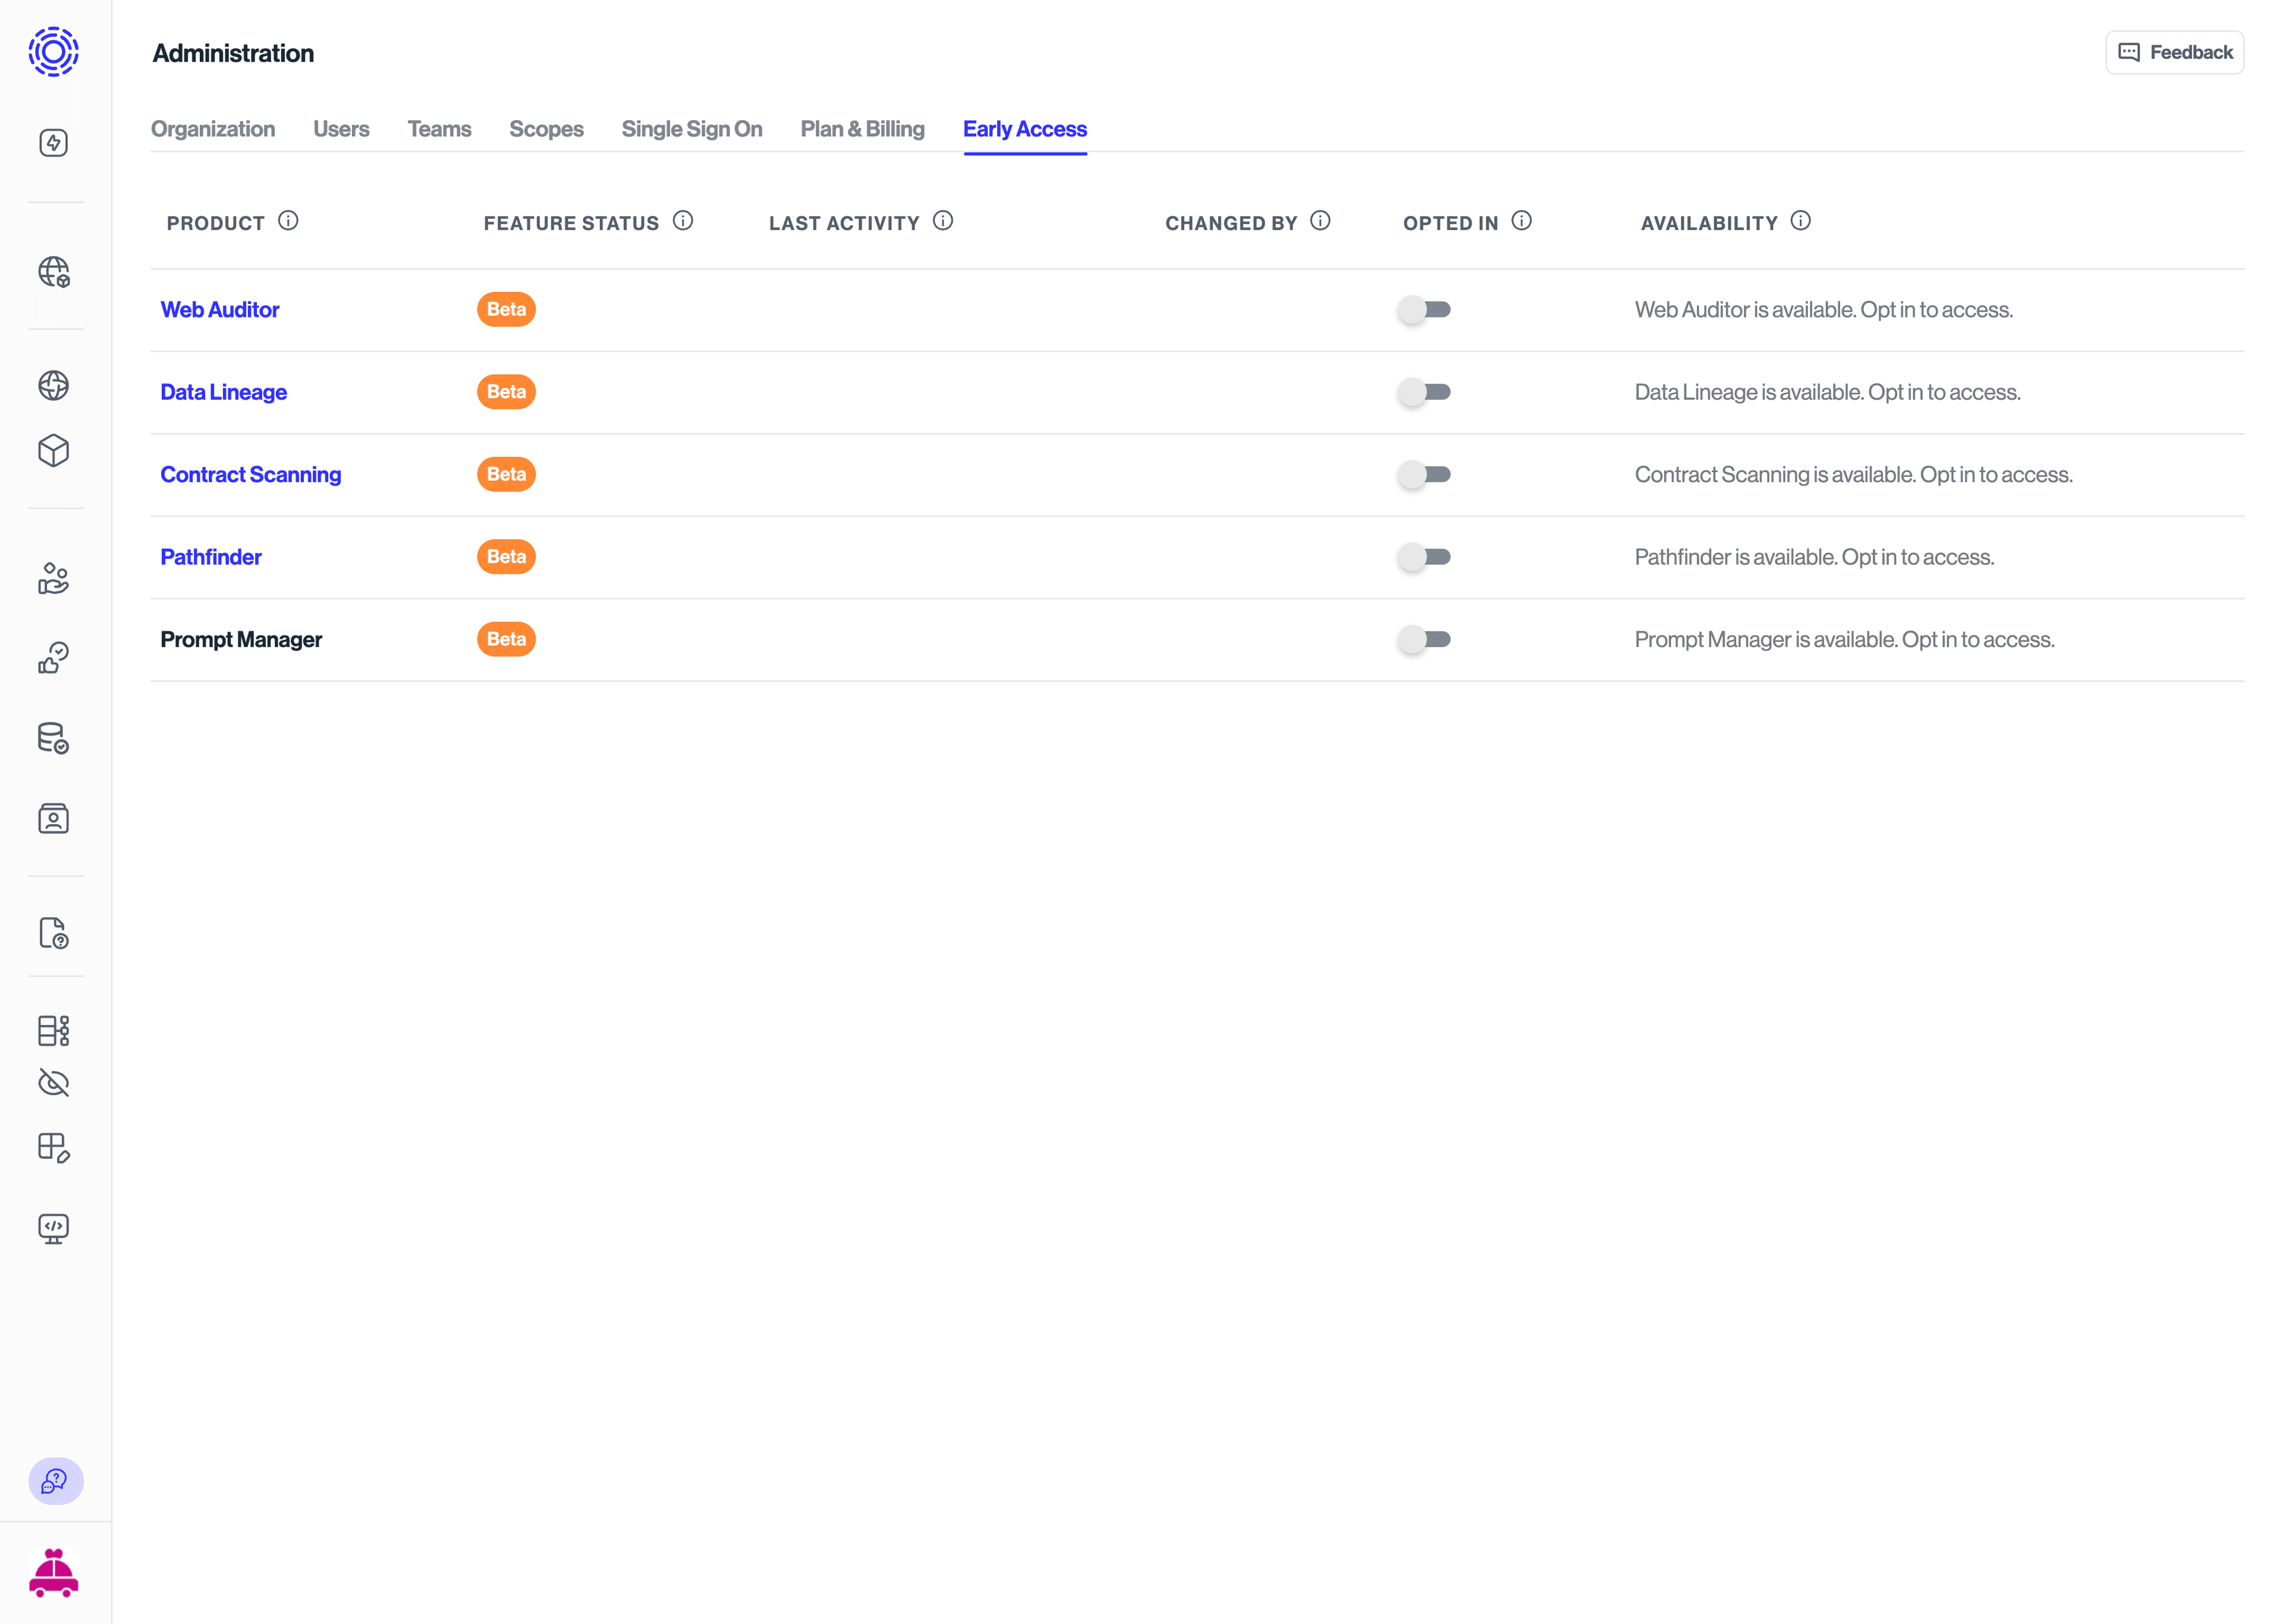Open the data lineage tree sidebar icon
2283x1624 pixels.
coord(54,1030)
